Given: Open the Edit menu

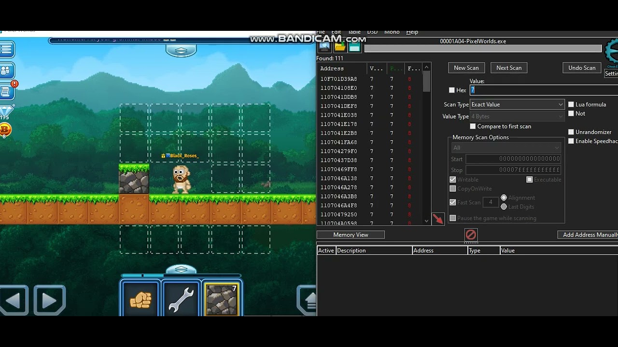Looking at the screenshot, I should (336, 32).
